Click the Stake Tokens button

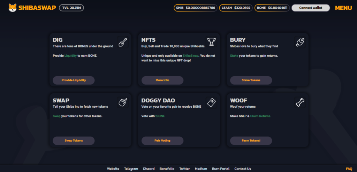pyautogui.click(x=251, y=80)
